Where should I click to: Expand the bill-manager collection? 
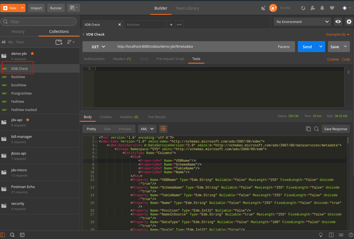40,139
